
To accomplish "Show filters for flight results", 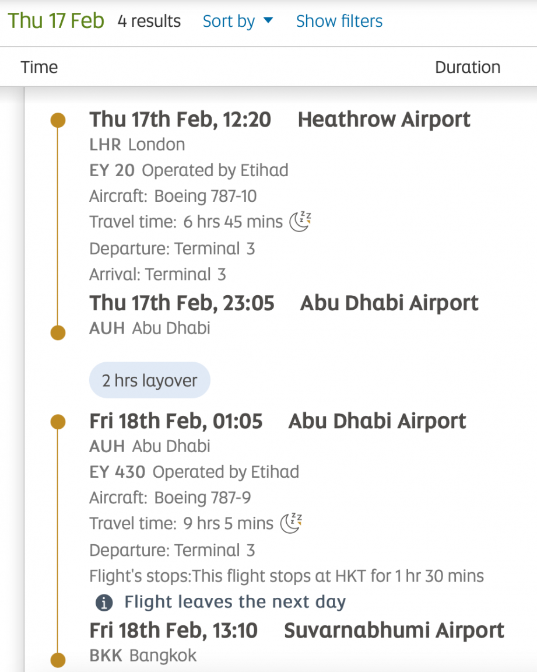I will click(x=339, y=21).
